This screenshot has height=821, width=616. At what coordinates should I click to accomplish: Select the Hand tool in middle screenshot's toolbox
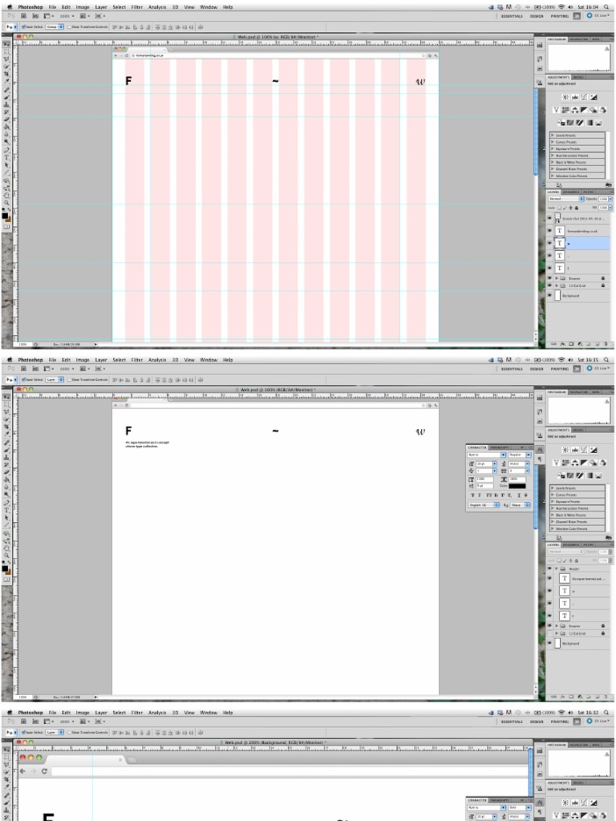(6, 548)
